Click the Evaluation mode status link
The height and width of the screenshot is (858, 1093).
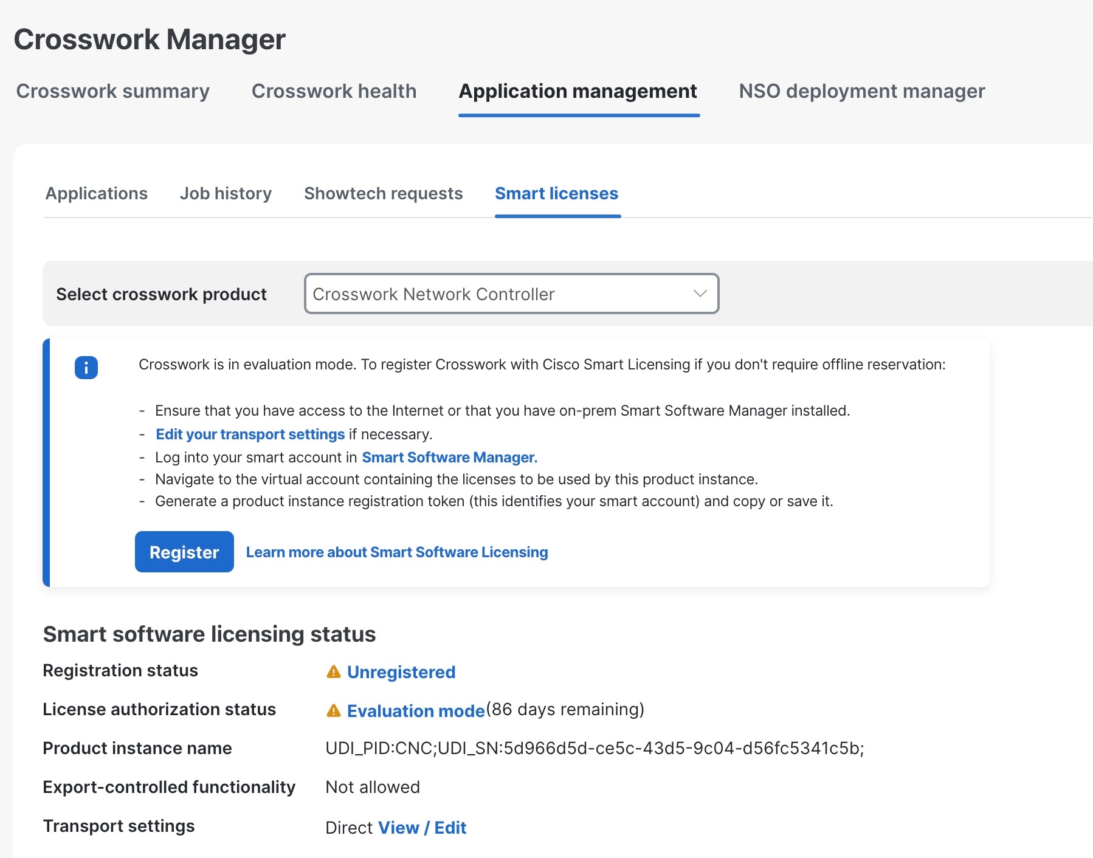416,711
